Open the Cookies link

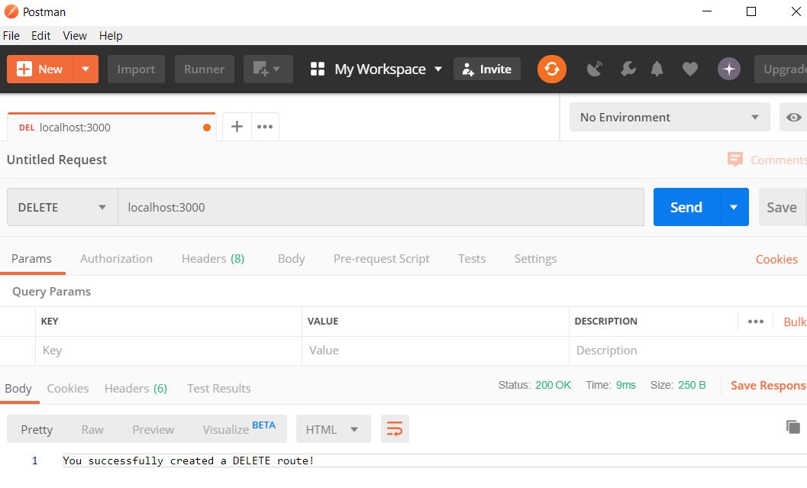776,259
